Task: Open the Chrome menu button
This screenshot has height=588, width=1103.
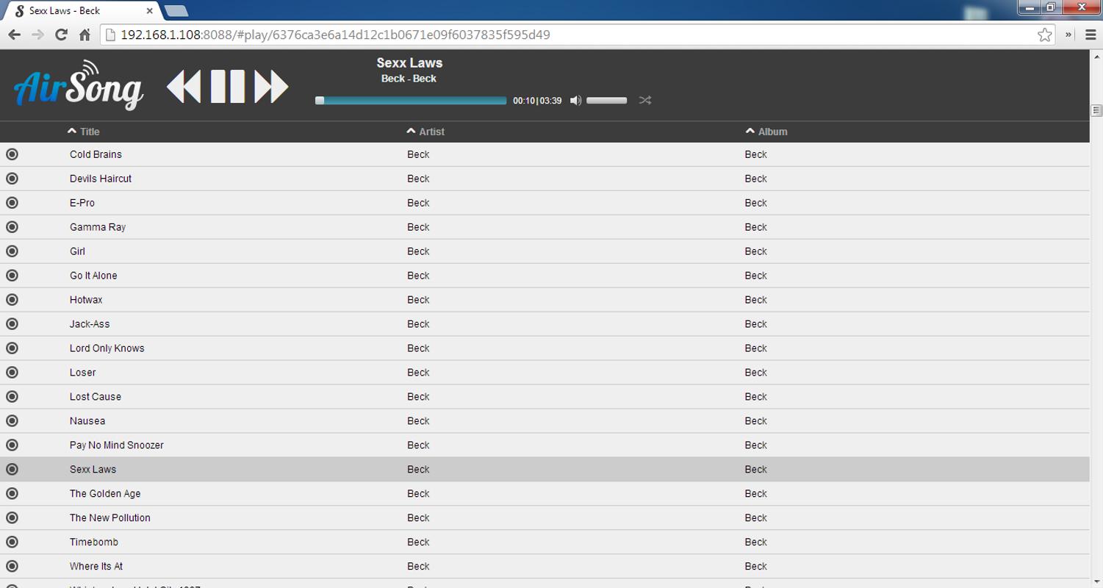Action: (1091, 35)
